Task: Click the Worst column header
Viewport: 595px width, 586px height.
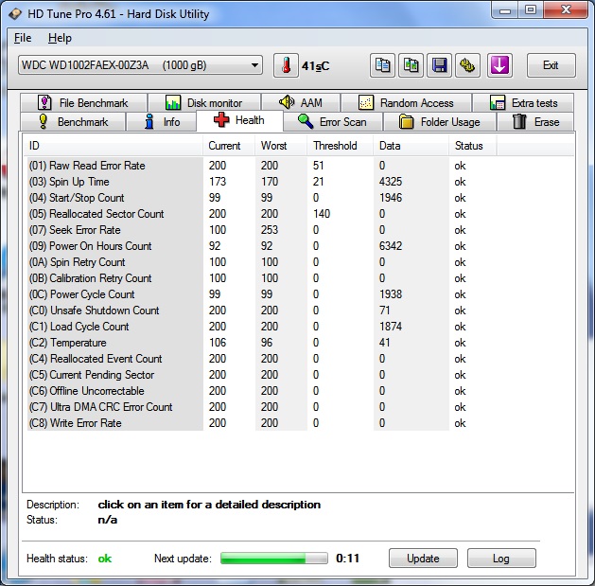Action: point(281,146)
